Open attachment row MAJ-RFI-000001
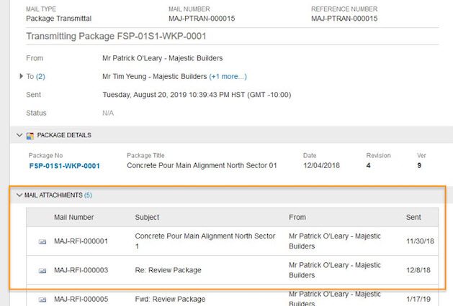This screenshot has height=306, width=453. 233,241
